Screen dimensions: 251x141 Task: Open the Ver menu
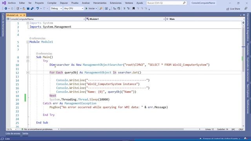point(30,3)
